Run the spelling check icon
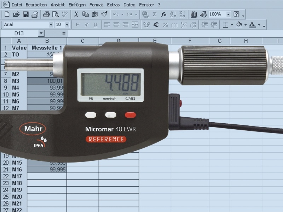The image size is (283, 212). click(65, 14)
